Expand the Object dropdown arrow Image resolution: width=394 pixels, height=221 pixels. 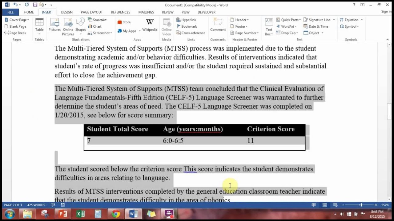tap(322, 33)
